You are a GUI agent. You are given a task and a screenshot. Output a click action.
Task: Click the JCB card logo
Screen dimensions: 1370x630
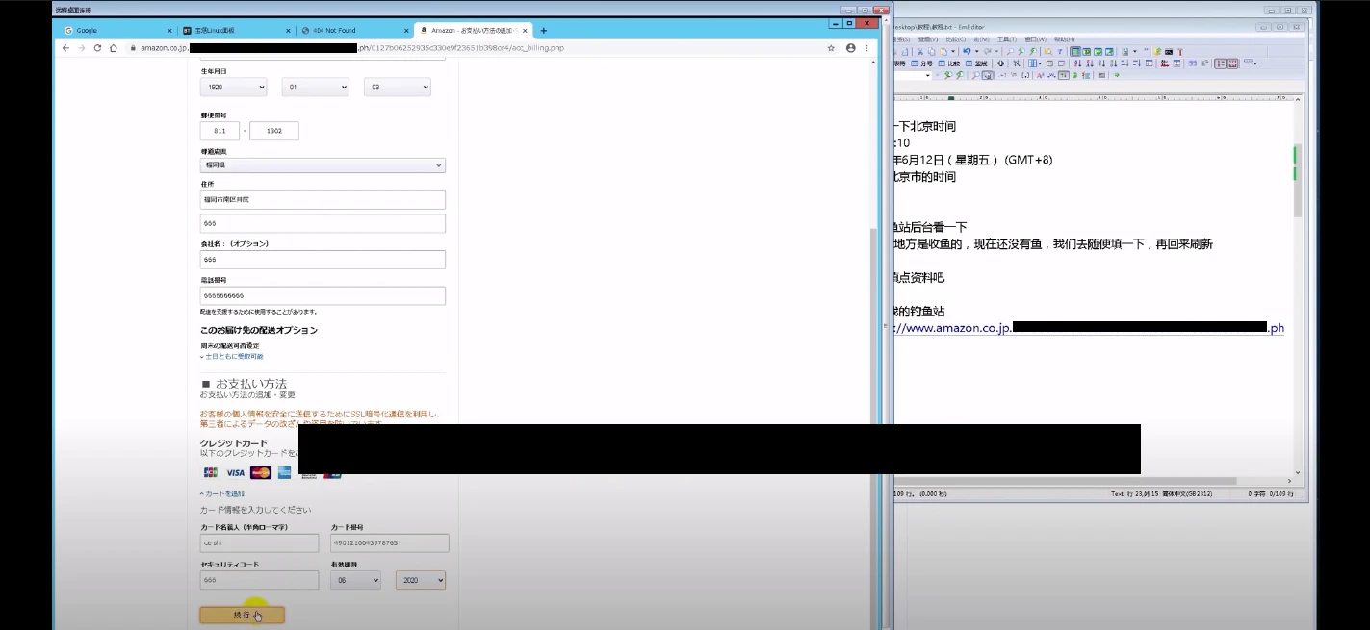point(211,472)
